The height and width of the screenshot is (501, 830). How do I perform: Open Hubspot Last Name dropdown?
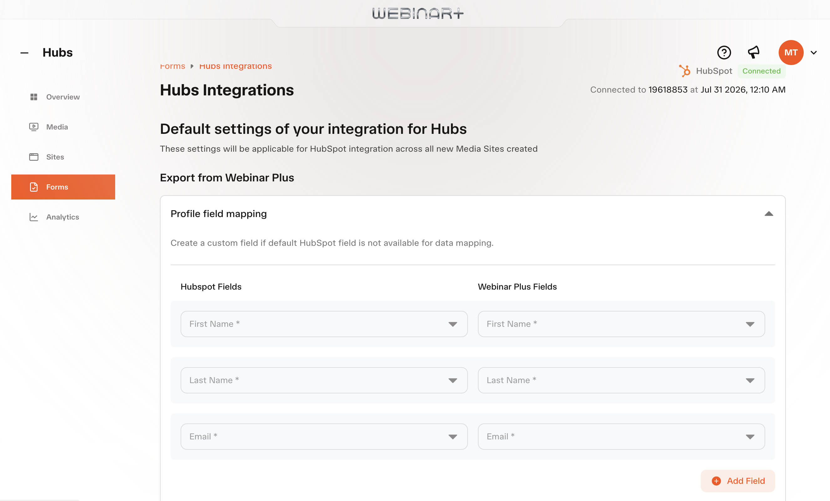coord(324,380)
